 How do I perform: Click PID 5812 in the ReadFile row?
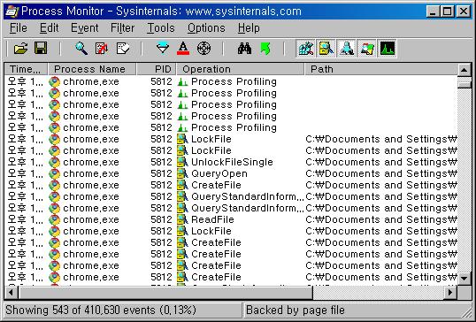pyautogui.click(x=161, y=219)
